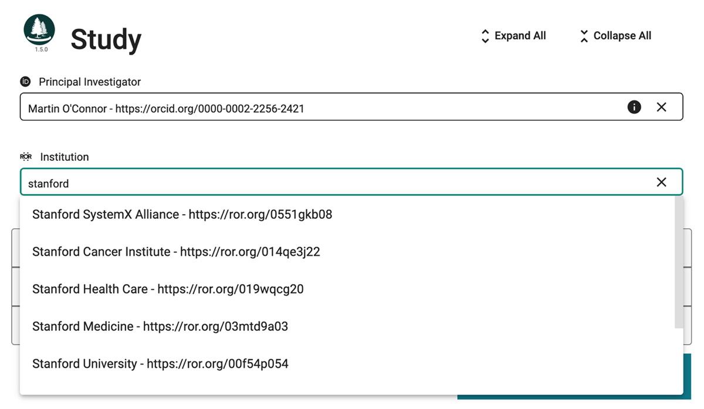Click the ORCID icon beside Principal Investigator
This screenshot has width=704, height=409.
tap(25, 82)
